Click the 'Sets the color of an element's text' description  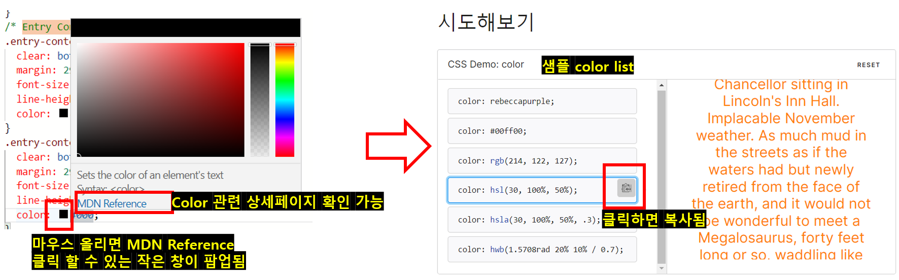(150, 175)
